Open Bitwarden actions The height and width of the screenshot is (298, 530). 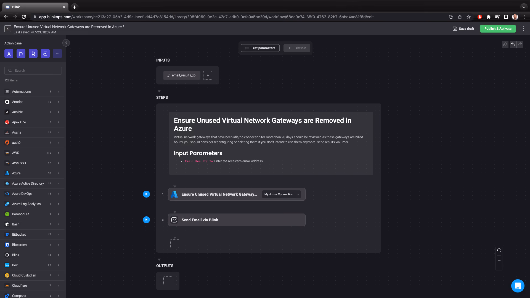click(32, 245)
